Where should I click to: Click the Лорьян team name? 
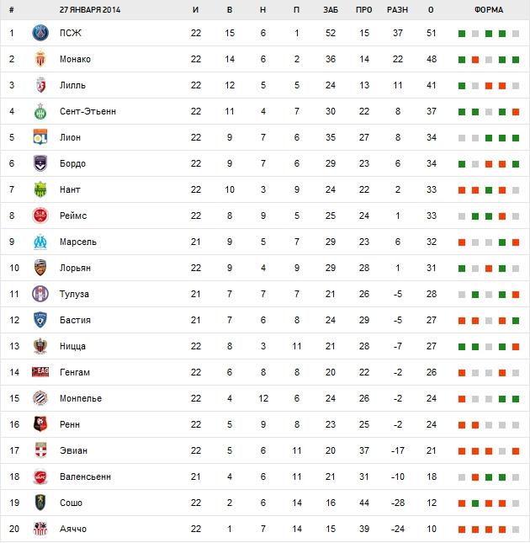click(x=76, y=269)
